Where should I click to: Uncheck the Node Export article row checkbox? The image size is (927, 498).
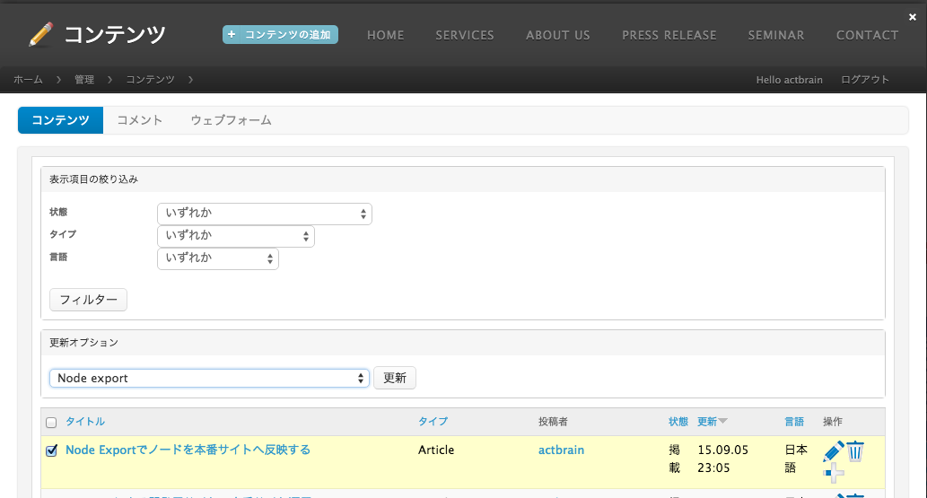click(51, 450)
